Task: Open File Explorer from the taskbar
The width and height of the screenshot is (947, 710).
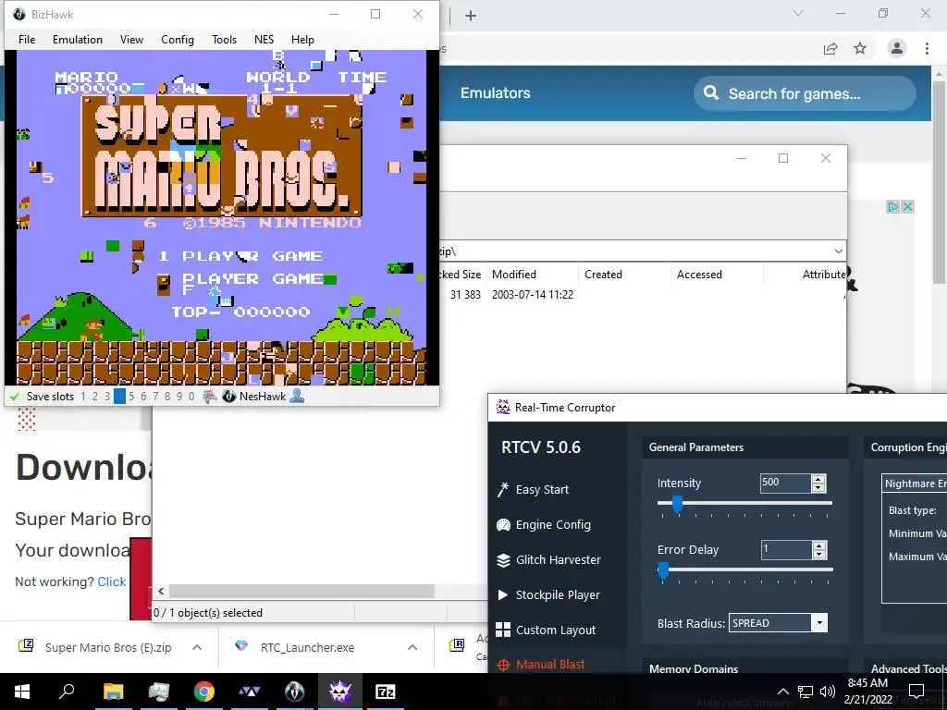Action: (x=113, y=692)
